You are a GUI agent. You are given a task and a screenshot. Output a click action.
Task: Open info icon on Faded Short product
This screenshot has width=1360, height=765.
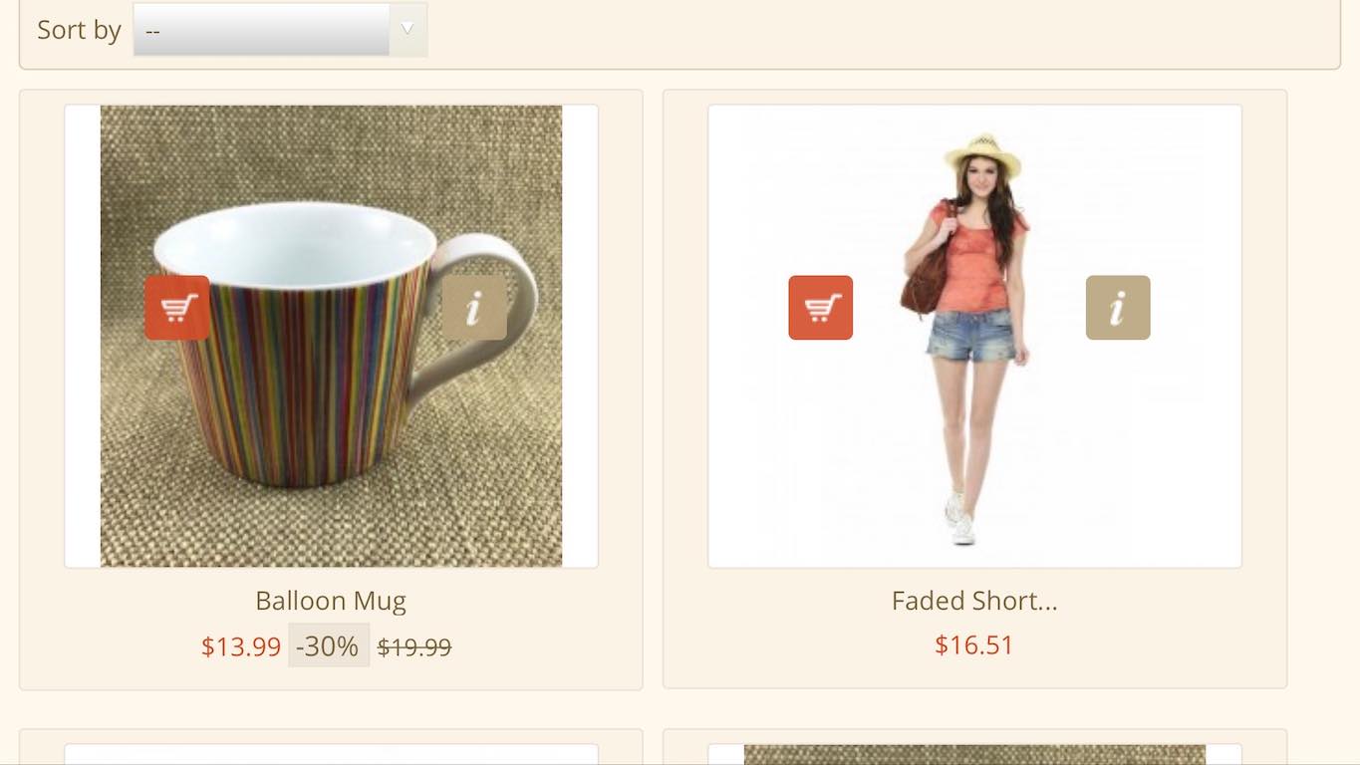point(1118,308)
